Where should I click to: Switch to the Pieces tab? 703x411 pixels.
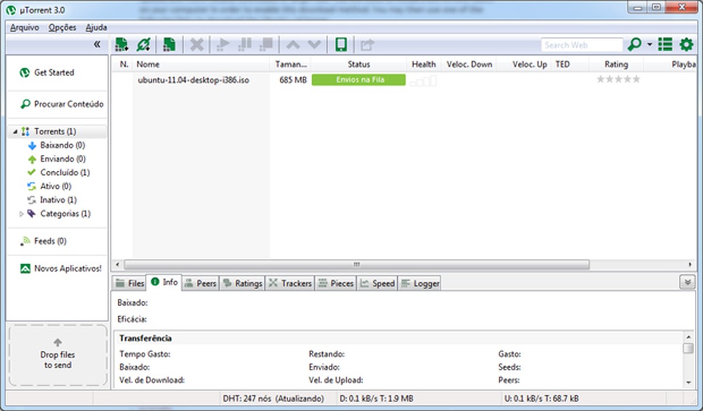(x=336, y=284)
